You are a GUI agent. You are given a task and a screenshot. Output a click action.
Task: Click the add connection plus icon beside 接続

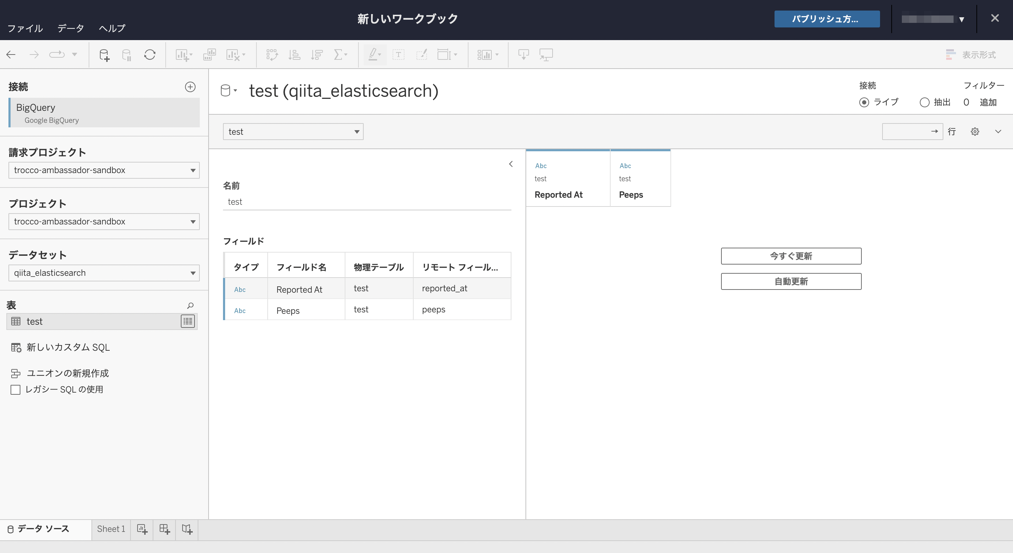tap(190, 87)
